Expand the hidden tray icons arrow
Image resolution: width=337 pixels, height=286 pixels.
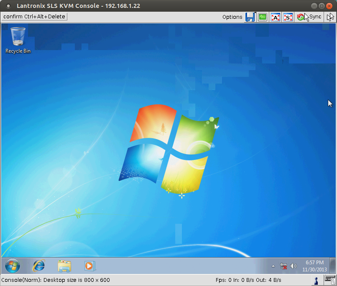[x=273, y=266]
